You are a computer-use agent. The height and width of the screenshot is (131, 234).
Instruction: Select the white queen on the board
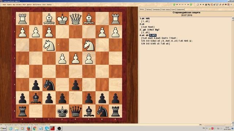pos(76,19)
